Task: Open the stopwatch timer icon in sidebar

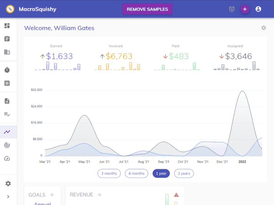Action: pos(7,70)
